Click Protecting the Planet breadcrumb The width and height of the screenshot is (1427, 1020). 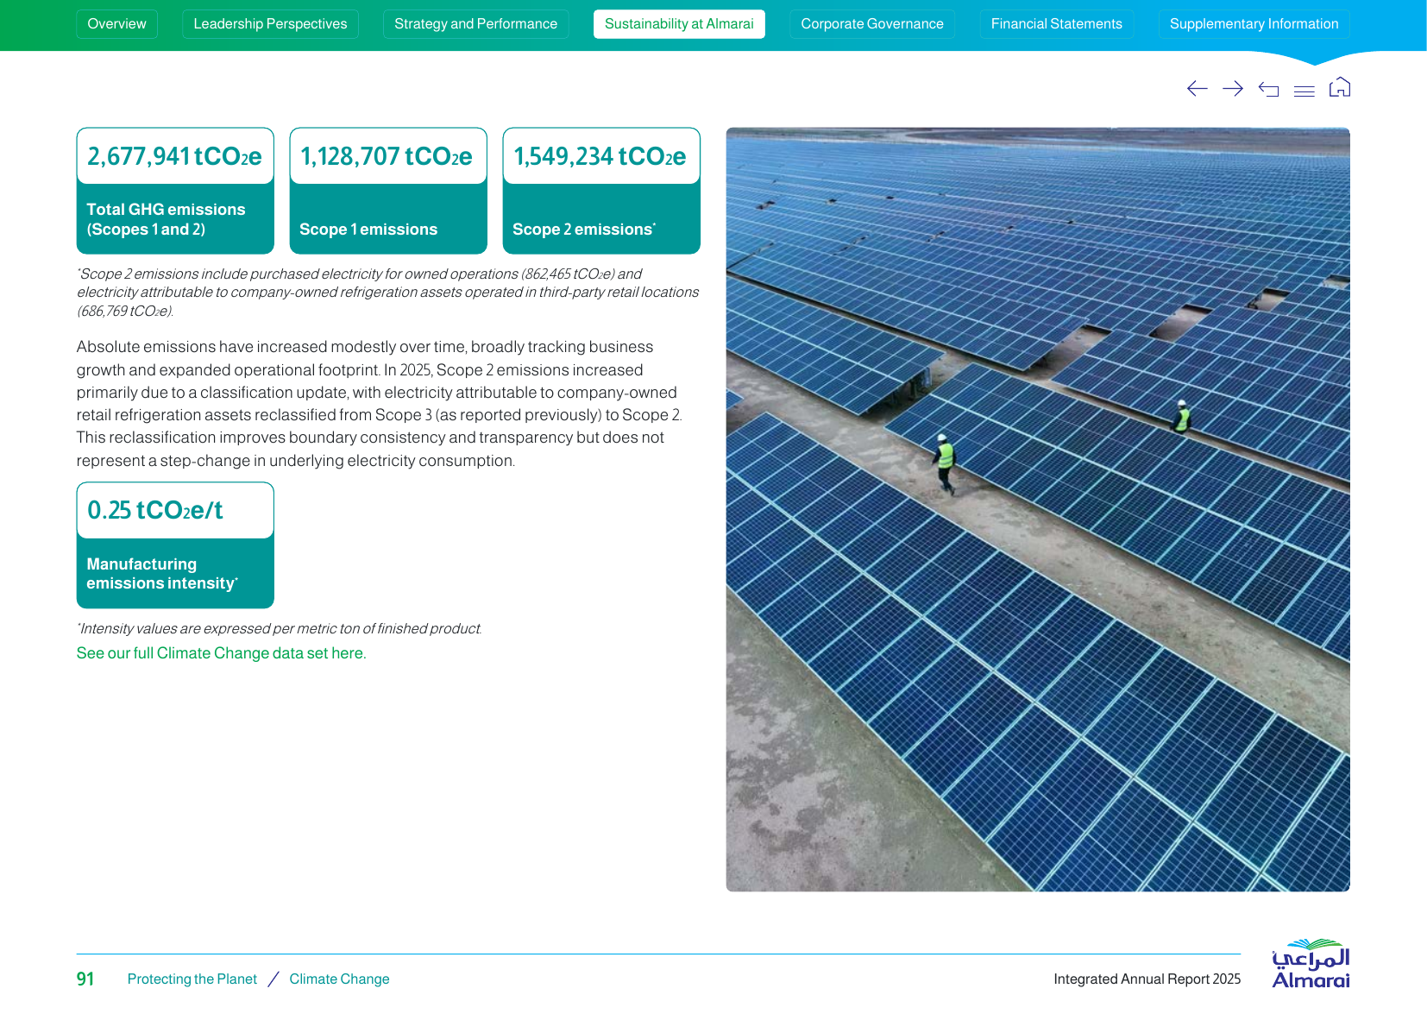pos(192,979)
